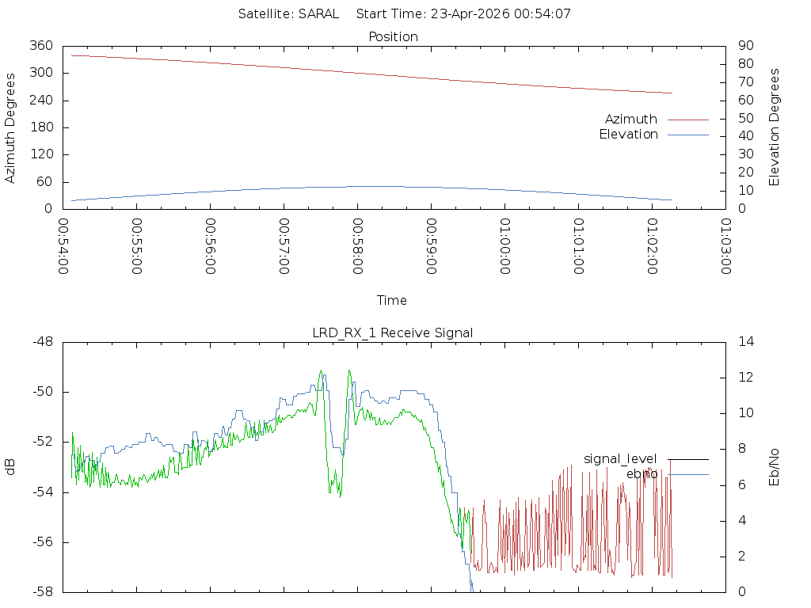Click the Eb/No axis label
The width and height of the screenshot is (811, 608).
point(775,467)
